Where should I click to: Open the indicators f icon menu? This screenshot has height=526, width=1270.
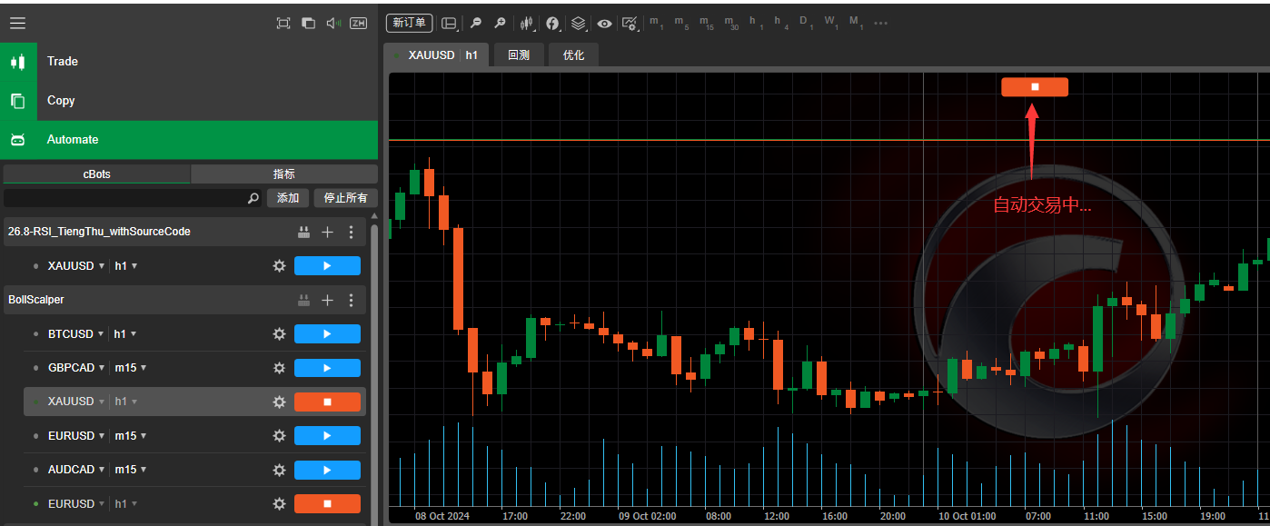tap(552, 24)
